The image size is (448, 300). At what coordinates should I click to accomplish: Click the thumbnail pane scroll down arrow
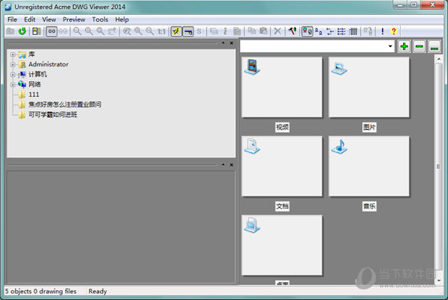click(x=438, y=281)
